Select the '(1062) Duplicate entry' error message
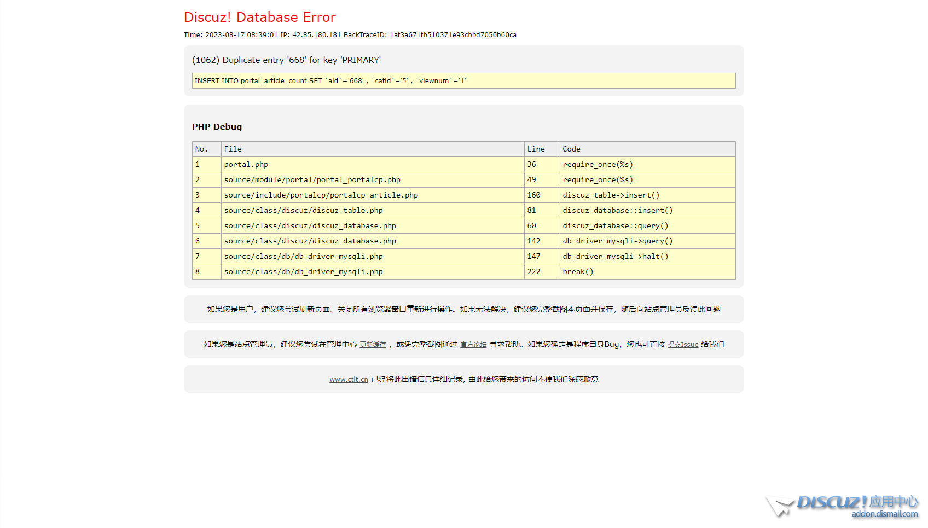The height and width of the screenshot is (528, 928). click(x=286, y=60)
